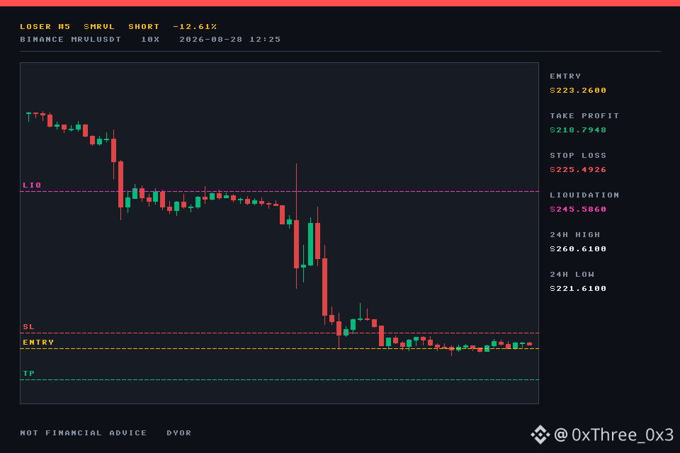Click the stop loss value "$225.4926"
This screenshot has height=453, width=680.
tap(578, 169)
